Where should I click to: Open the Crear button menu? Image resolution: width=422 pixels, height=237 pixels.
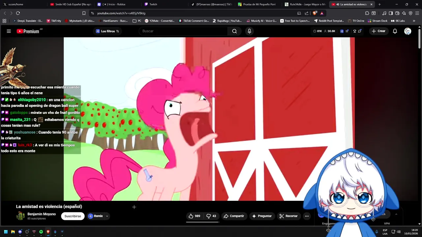pyautogui.click(x=378, y=31)
